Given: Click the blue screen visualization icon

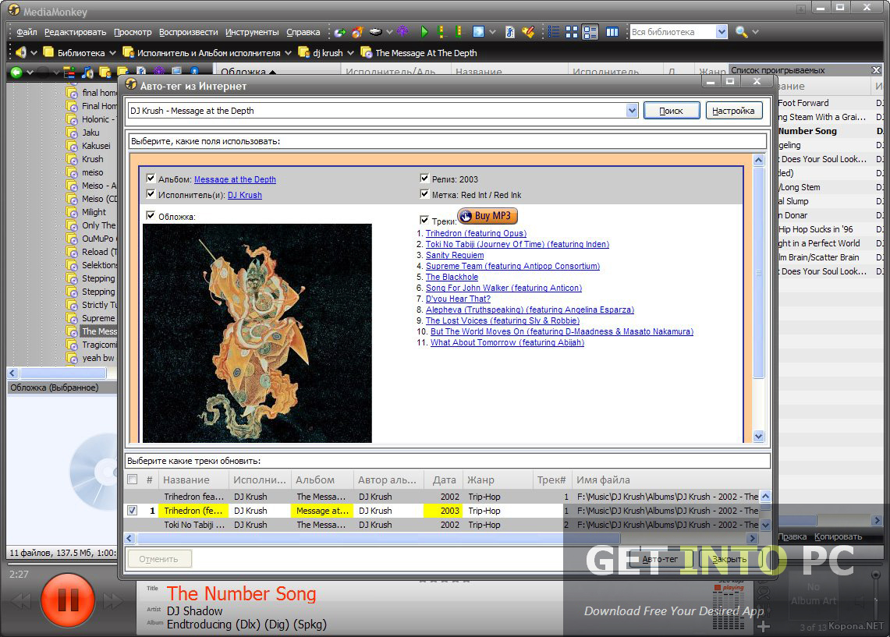Looking at the screenshot, I should (478, 32).
